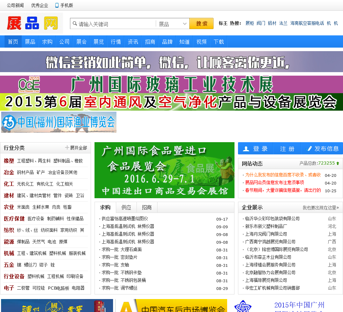This screenshot has height=312, width=343.
Task: Select the 求购 listings tab
Action: pos(105,207)
